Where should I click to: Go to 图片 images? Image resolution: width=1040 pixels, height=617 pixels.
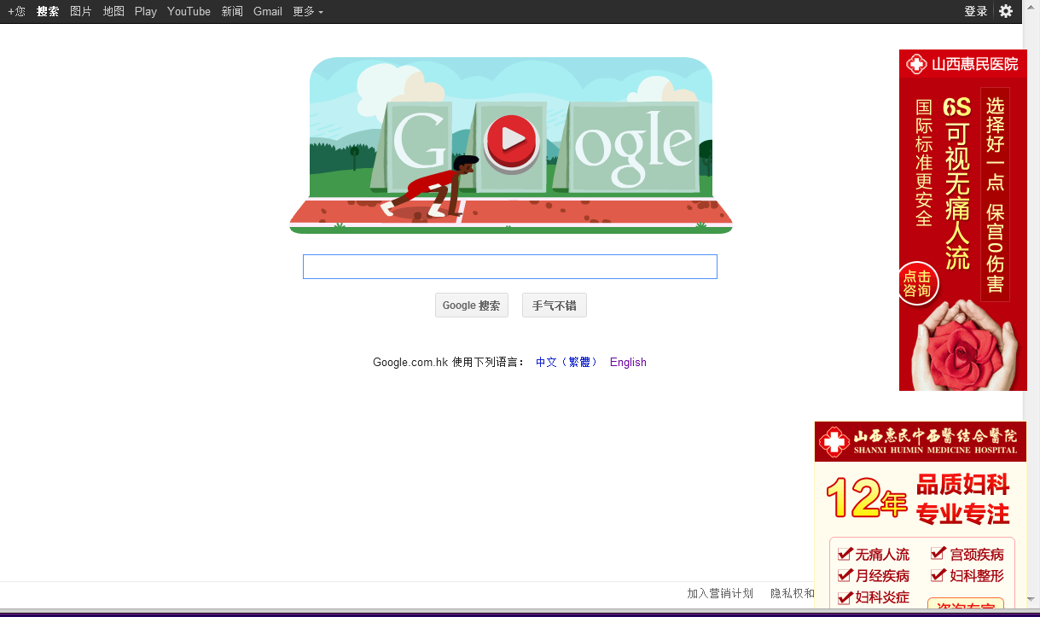(x=81, y=11)
